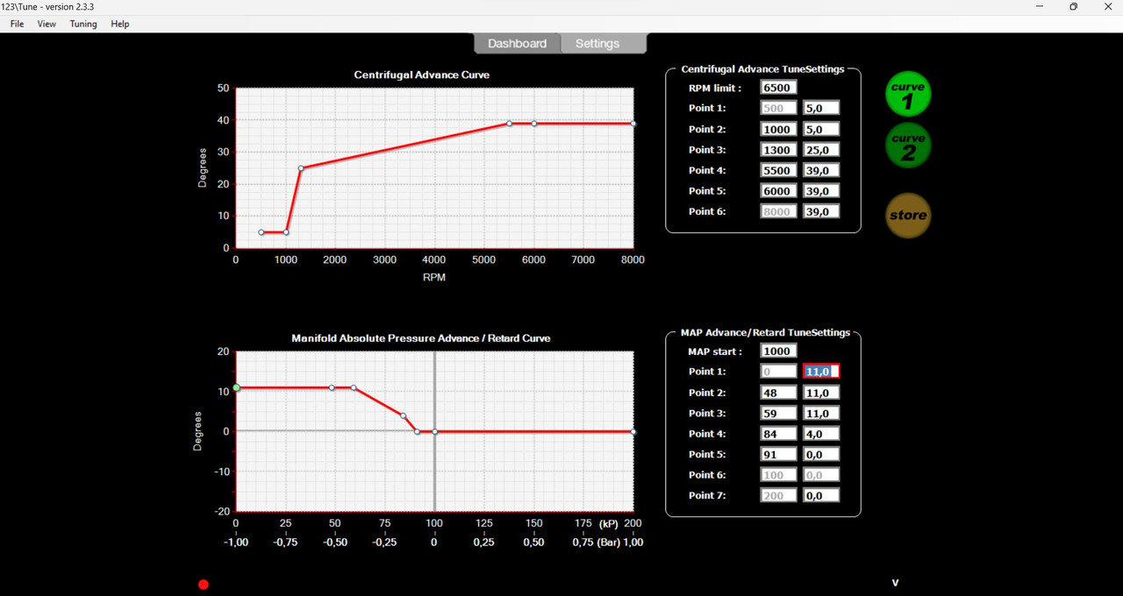Select centrifugal curve node at 1300 RPM

(301, 168)
